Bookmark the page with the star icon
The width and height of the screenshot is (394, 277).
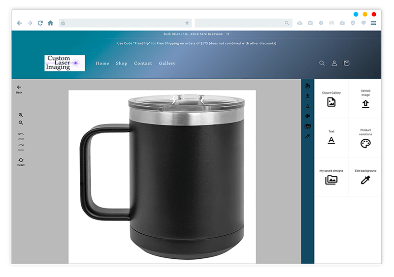187,23
